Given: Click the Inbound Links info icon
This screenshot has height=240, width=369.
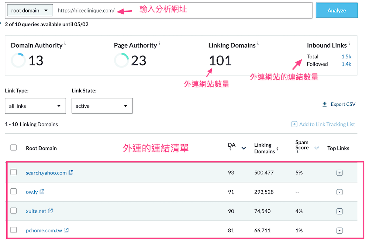Looking at the screenshot, I should click(x=349, y=43).
